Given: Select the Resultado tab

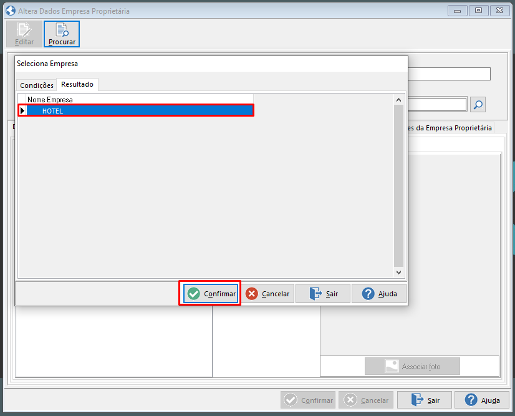Looking at the screenshot, I should (77, 84).
